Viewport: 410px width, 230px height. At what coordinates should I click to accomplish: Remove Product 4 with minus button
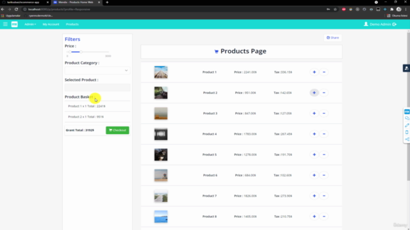pos(324,134)
